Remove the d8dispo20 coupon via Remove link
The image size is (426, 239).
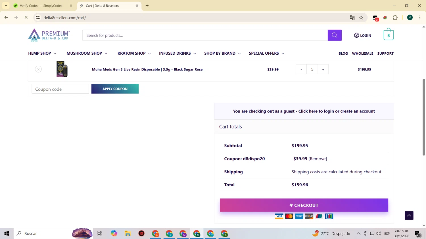click(x=318, y=159)
